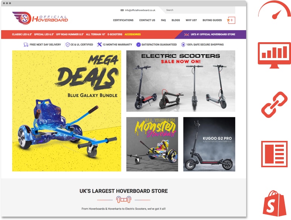
Task: Select the Accessories category
Action: click(x=133, y=34)
